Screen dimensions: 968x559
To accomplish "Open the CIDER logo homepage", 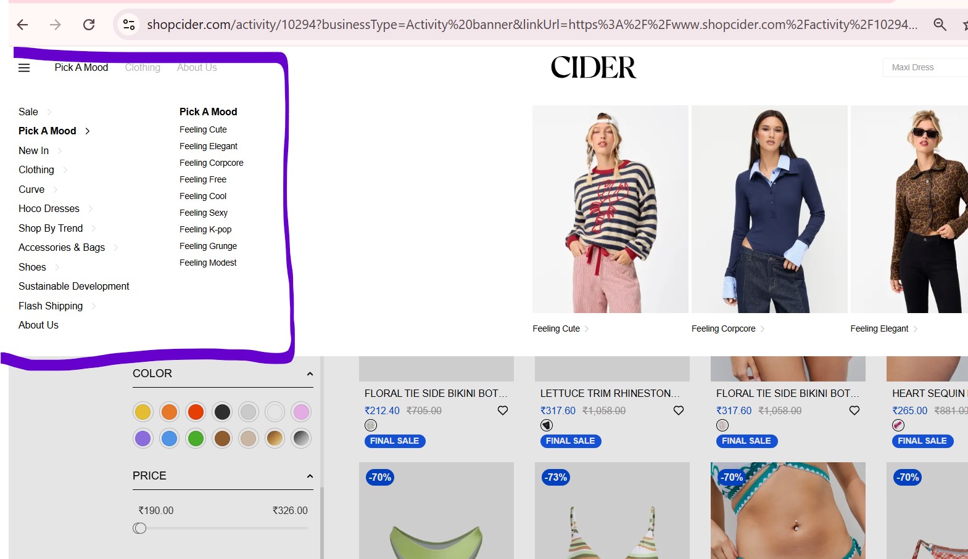I will coord(593,67).
